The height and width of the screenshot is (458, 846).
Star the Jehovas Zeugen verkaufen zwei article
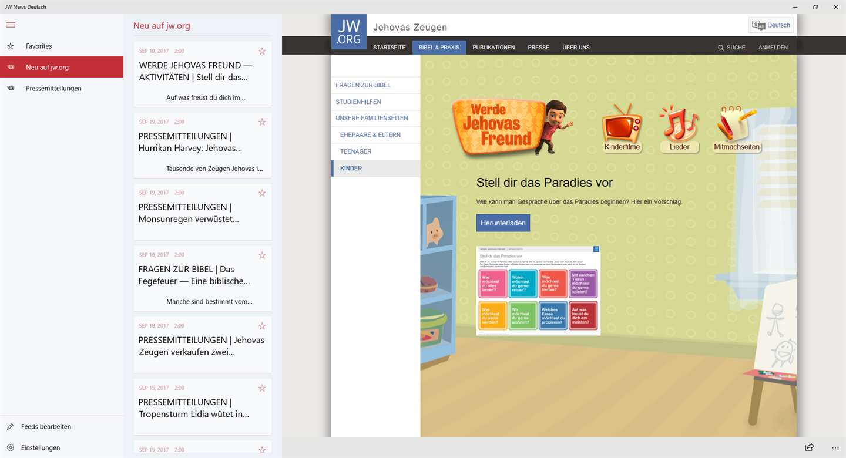[262, 326]
